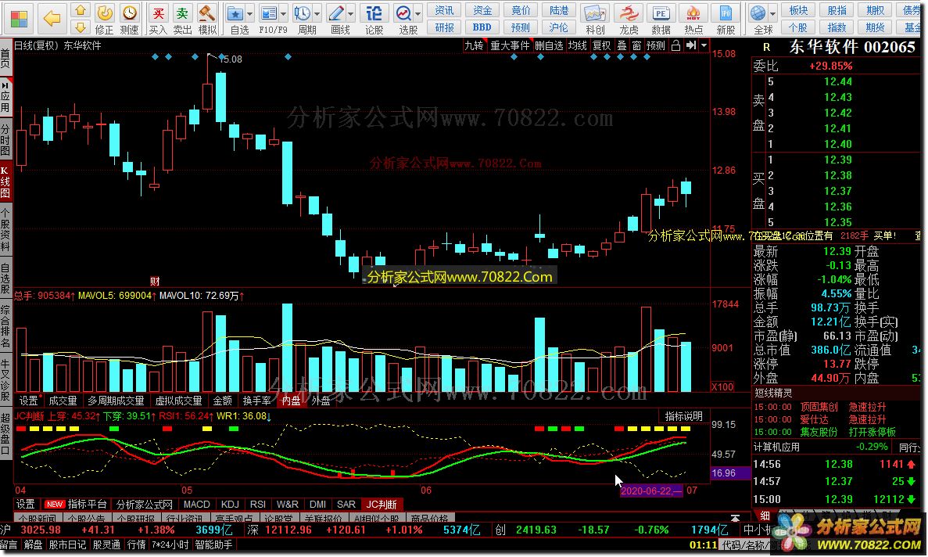
Task: Open 模拟 simulated trading gavel icon
Action: (207, 19)
